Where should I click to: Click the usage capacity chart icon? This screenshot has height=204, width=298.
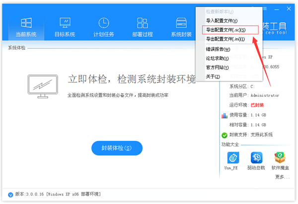(x=224, y=116)
